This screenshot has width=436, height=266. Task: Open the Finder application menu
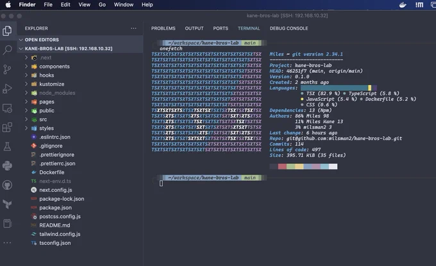coord(27,4)
